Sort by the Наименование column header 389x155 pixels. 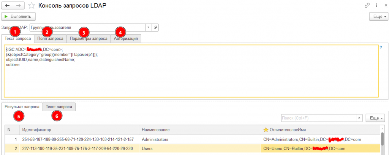click(200, 130)
